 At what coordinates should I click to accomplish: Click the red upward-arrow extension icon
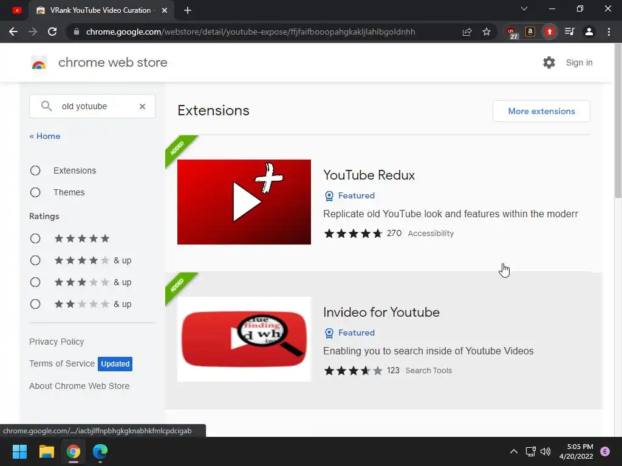549,32
